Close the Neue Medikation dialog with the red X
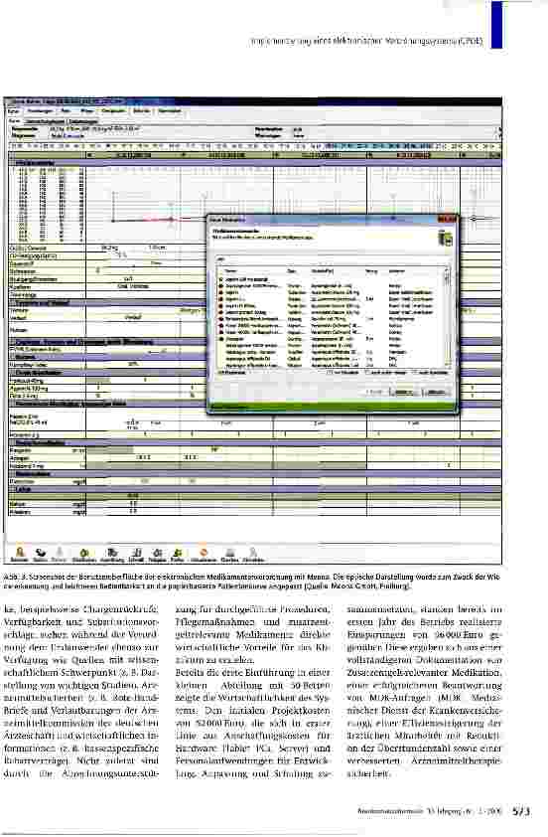This screenshot has height=837, width=548. point(447,220)
